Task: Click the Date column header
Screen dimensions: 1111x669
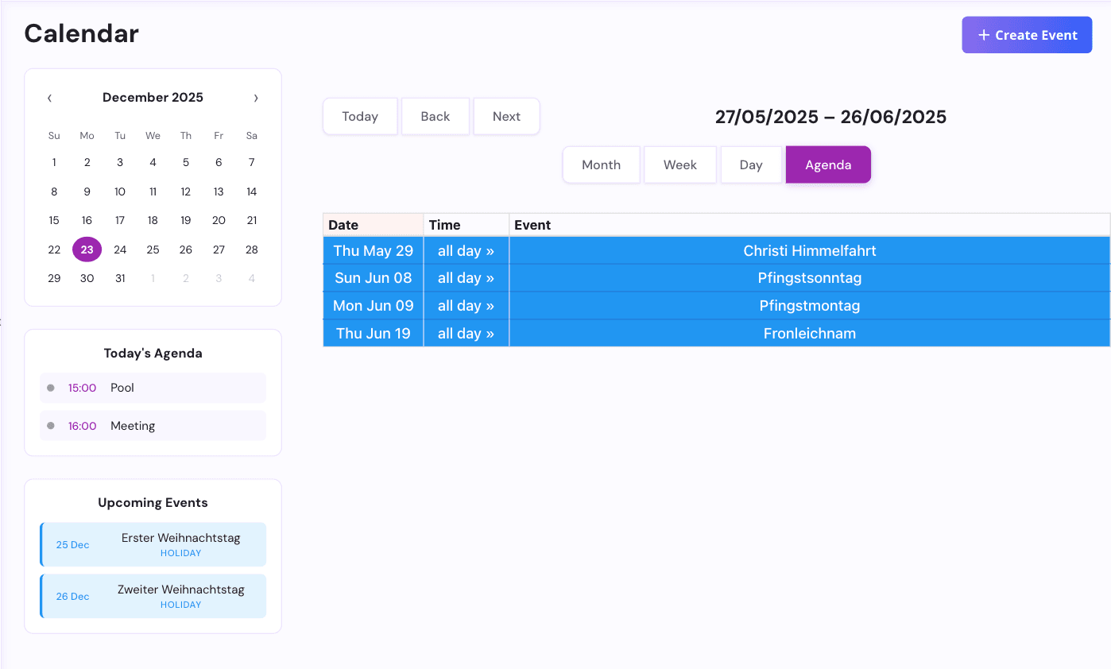Action: coord(373,225)
